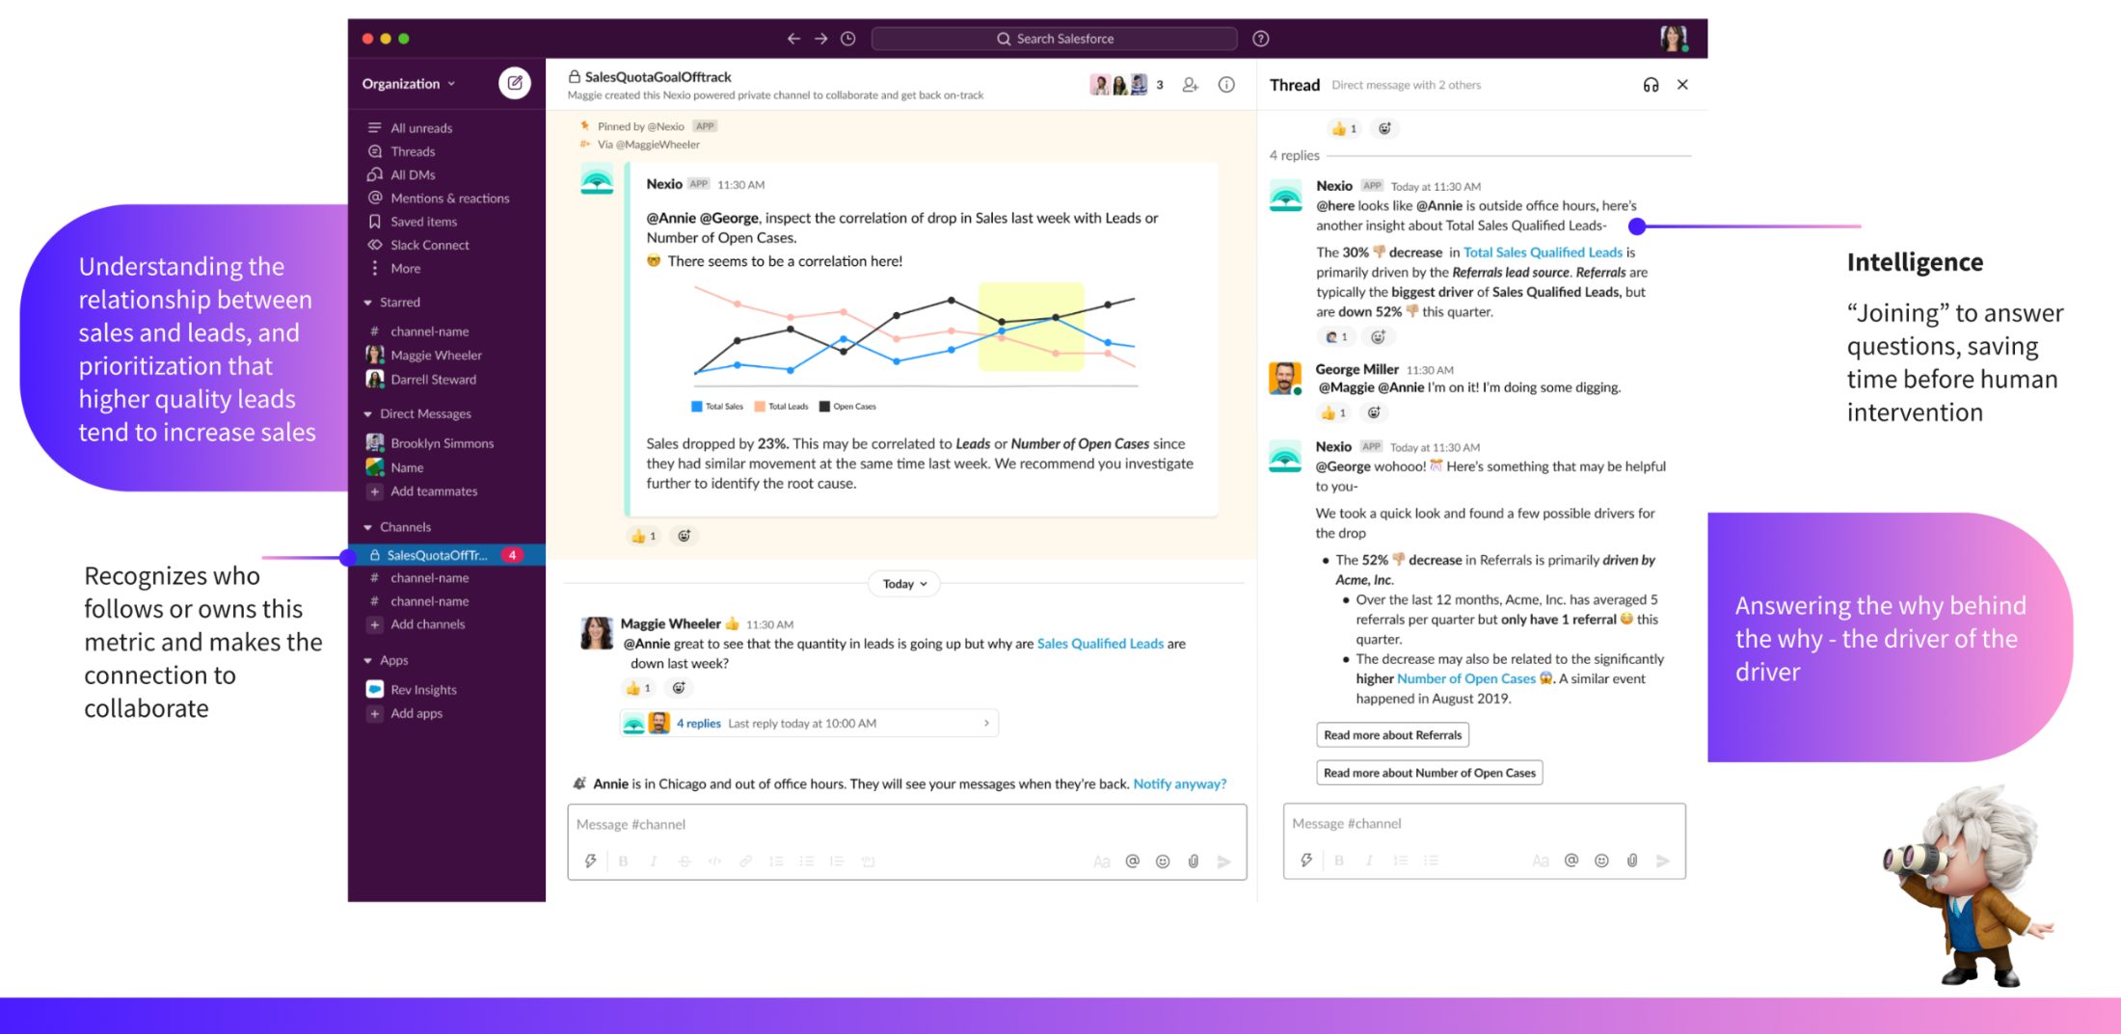2121x1034 pixels.
Task: Add reaction to Maggie Wheeler's message
Action: [679, 688]
